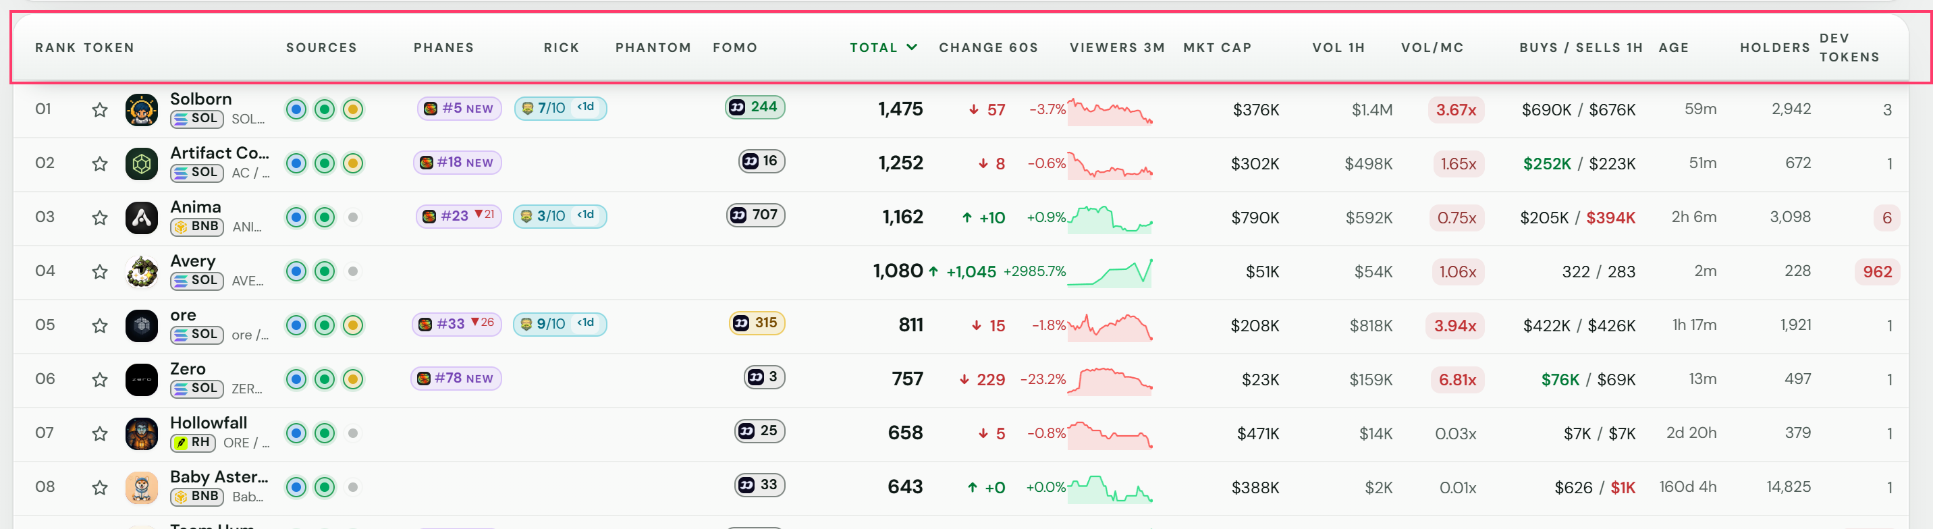Open the Rick 7/10 badge for Solborn
The image size is (1933, 529).
coord(560,109)
